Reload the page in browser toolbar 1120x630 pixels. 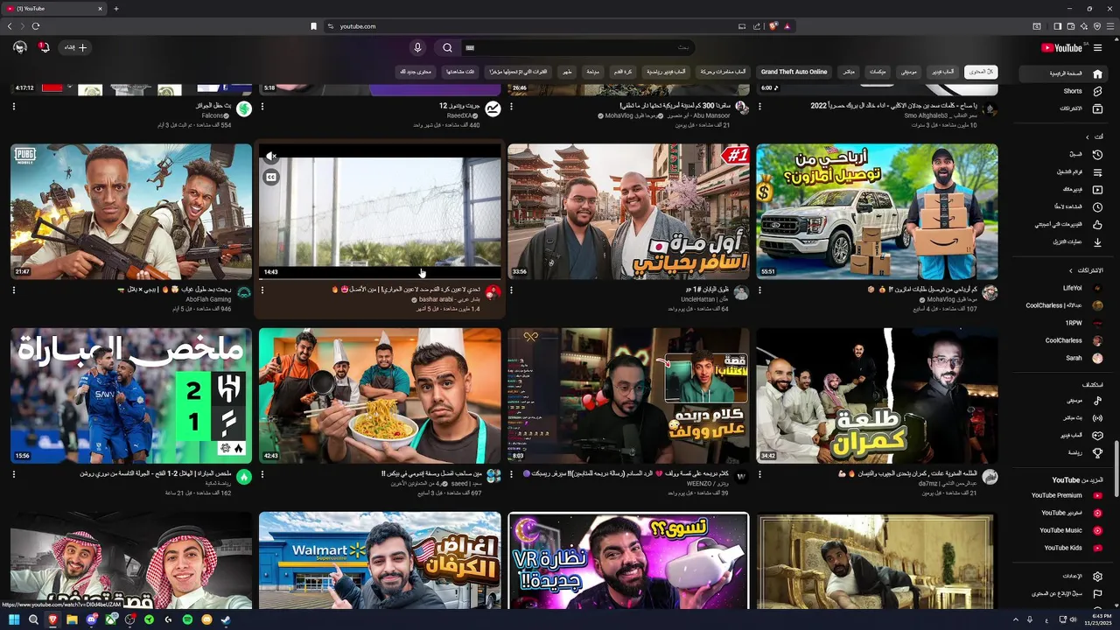36,26
